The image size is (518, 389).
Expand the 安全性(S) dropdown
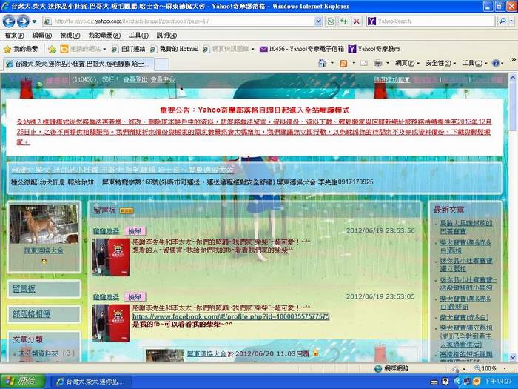click(441, 63)
